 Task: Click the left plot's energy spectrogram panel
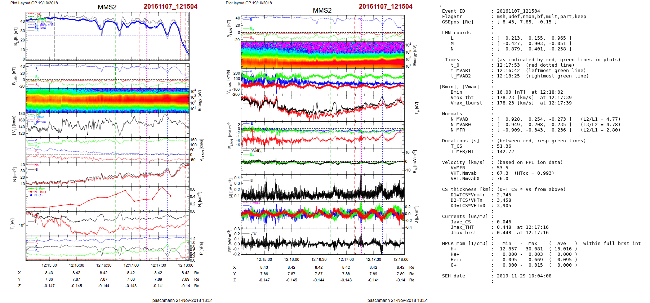click(x=107, y=100)
